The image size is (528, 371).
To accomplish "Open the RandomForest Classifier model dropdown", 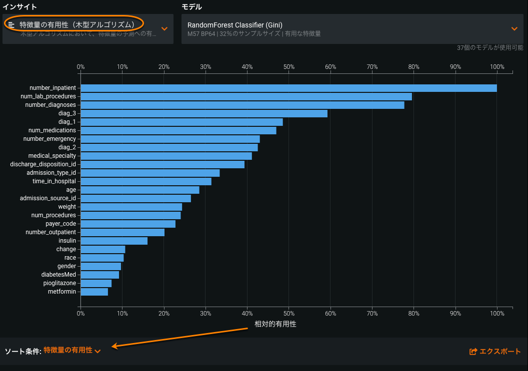I will [x=514, y=28].
